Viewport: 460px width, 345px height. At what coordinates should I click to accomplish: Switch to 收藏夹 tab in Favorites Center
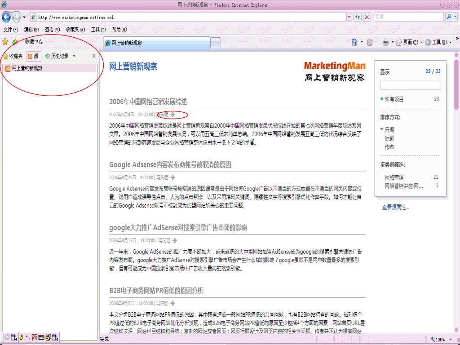click(x=13, y=56)
